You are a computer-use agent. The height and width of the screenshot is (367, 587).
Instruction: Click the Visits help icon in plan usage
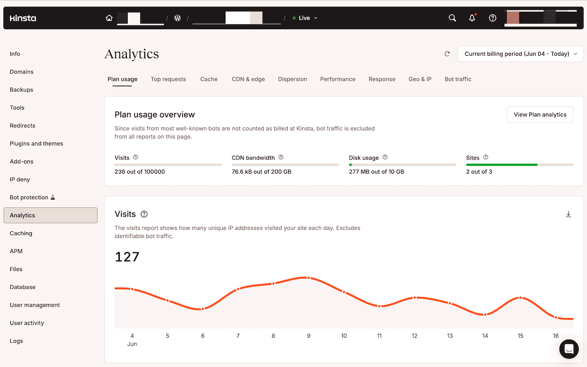click(135, 157)
